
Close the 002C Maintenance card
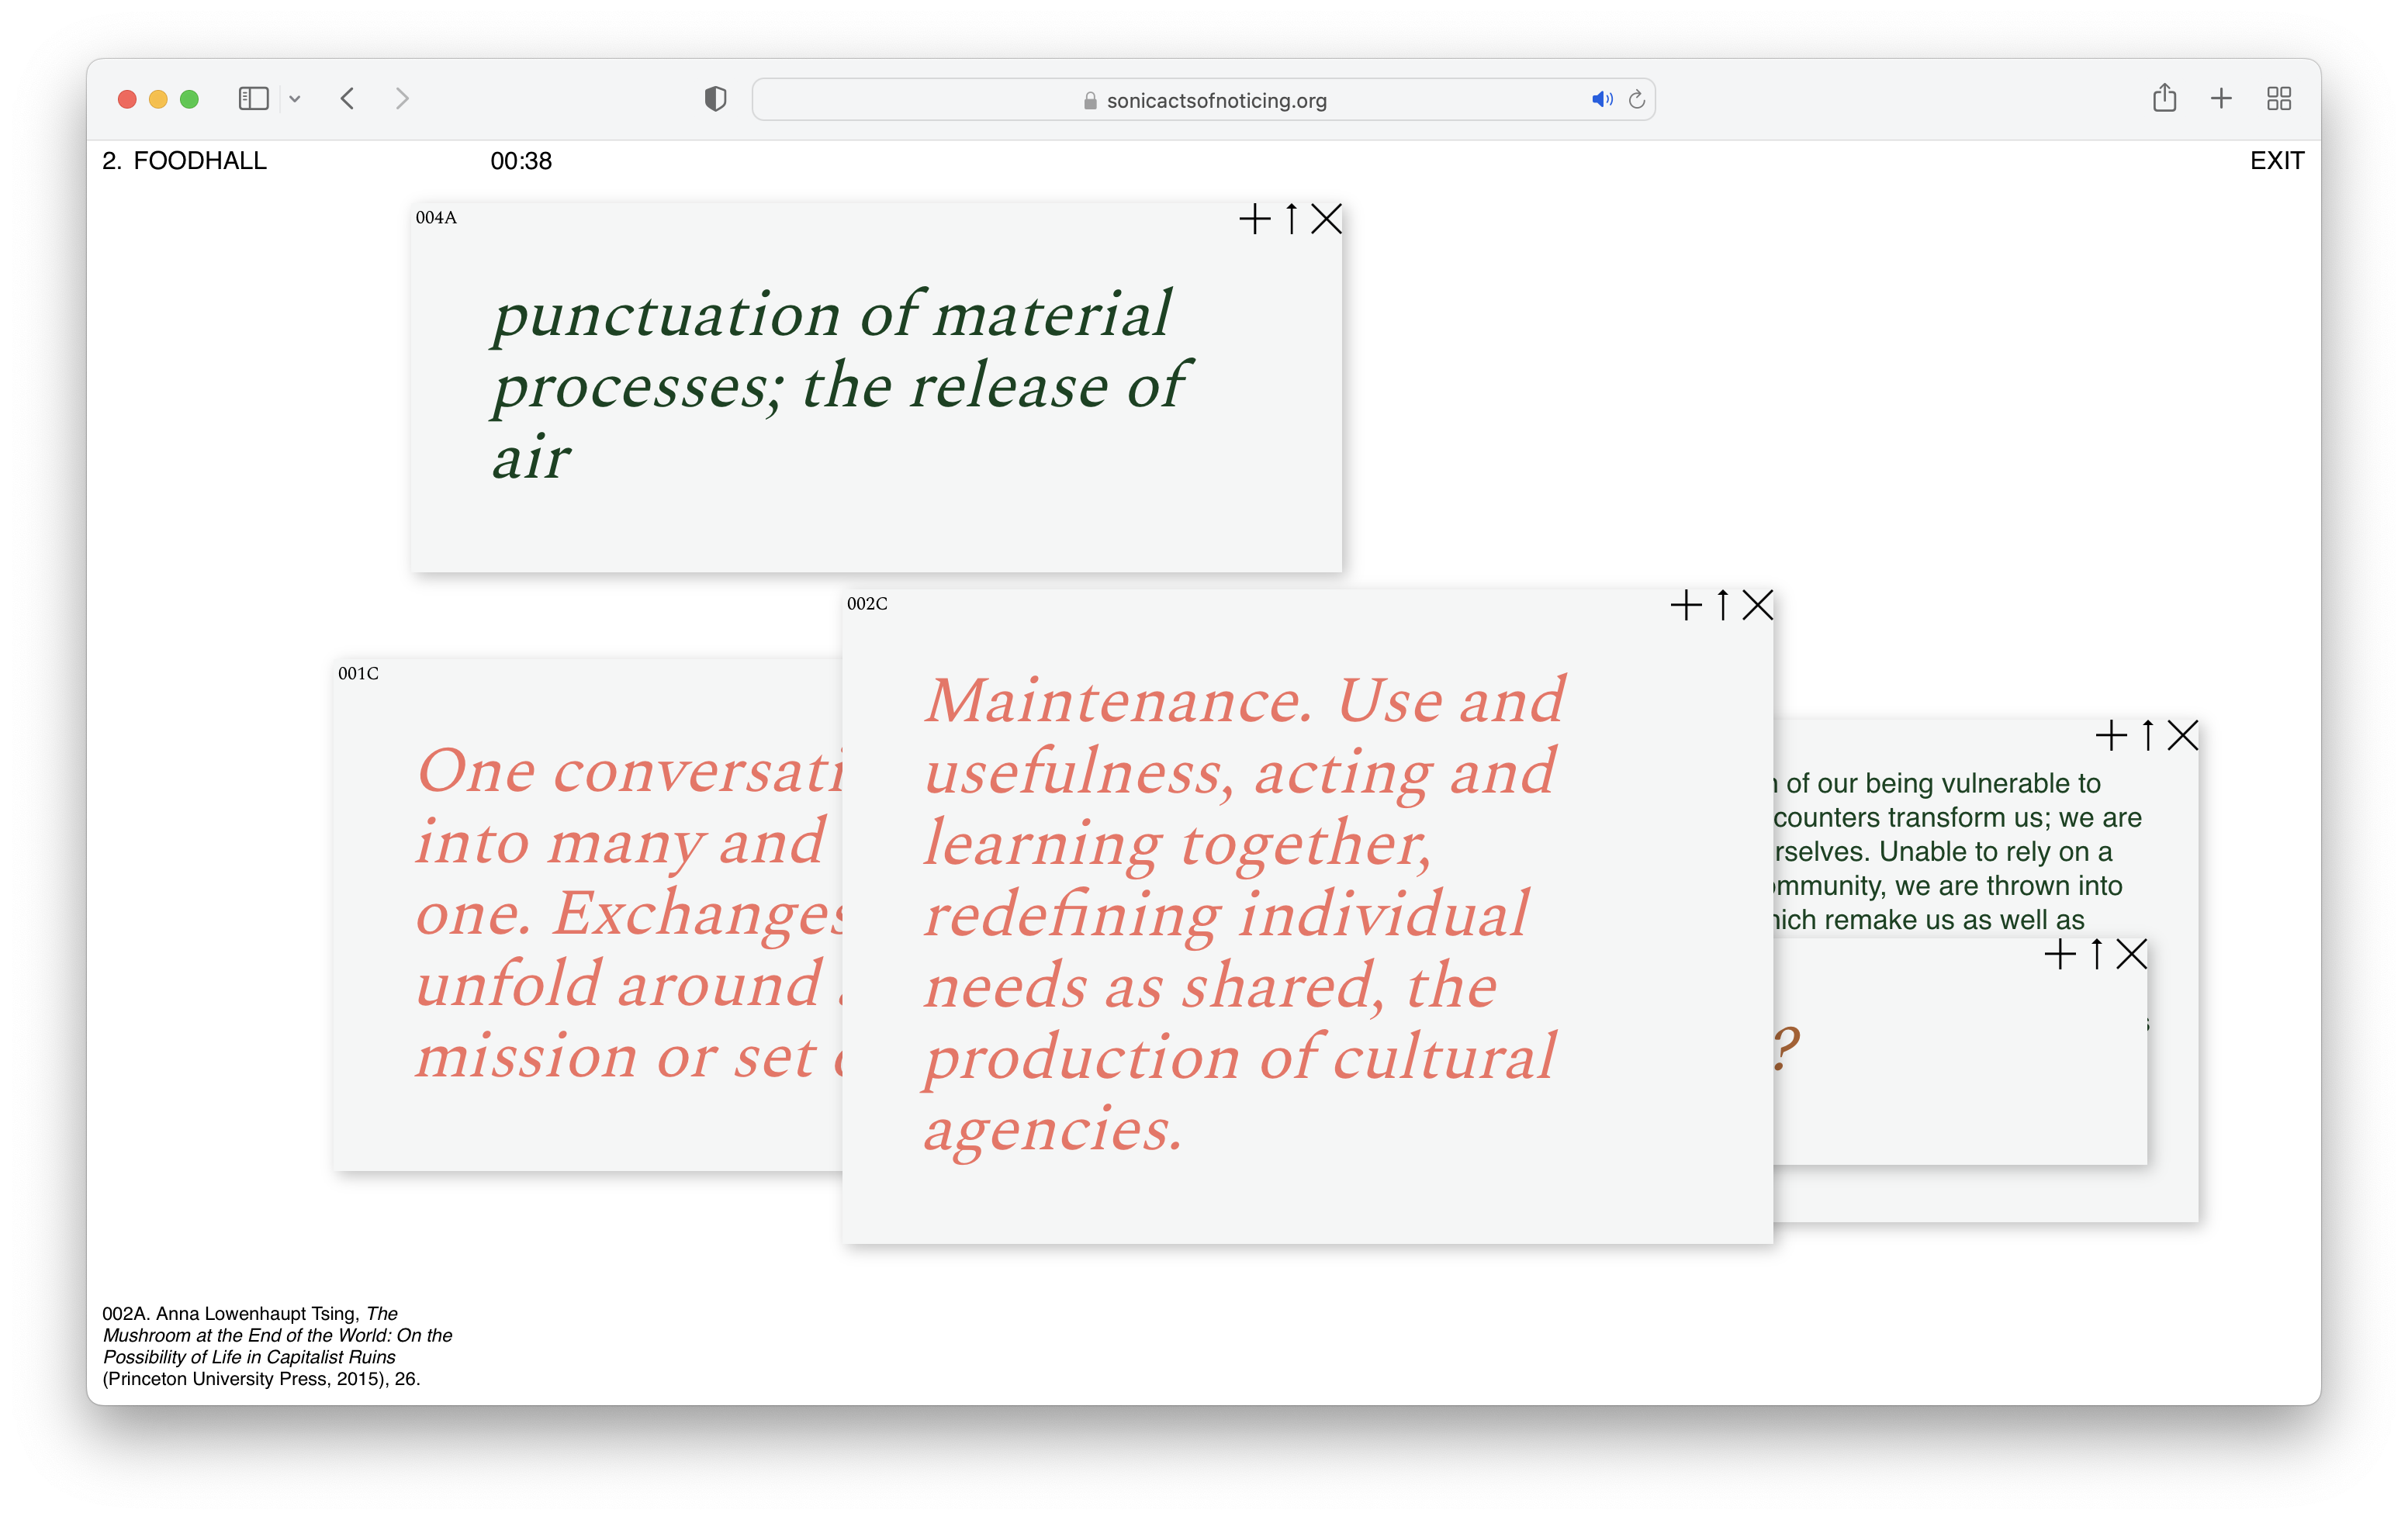(x=1757, y=605)
